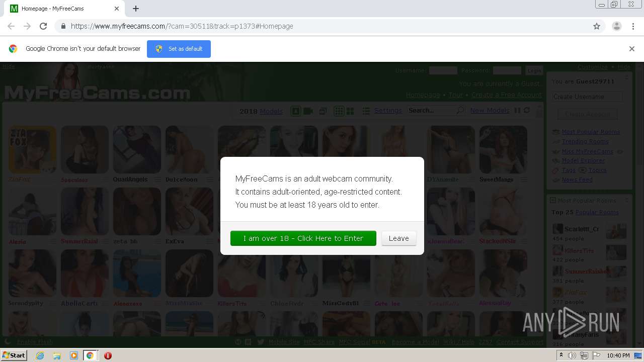Open the News Feed link
Image resolution: width=644 pixels, height=362 pixels.
577,179
